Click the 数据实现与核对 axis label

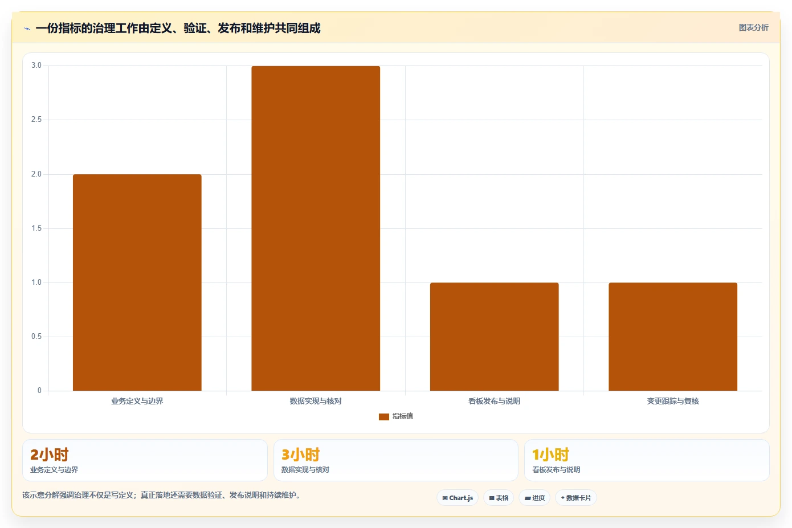pos(316,402)
